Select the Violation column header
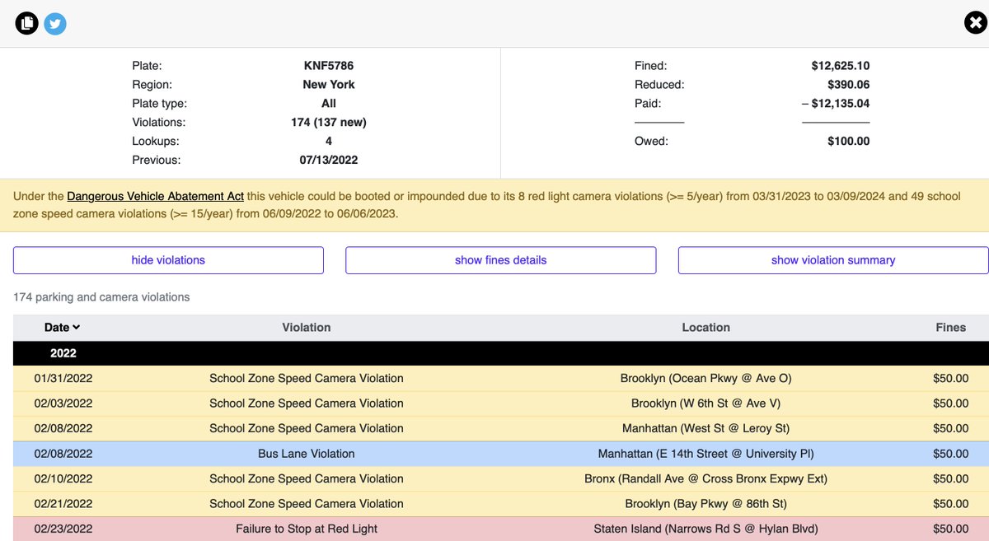The width and height of the screenshot is (989, 541). click(x=307, y=327)
